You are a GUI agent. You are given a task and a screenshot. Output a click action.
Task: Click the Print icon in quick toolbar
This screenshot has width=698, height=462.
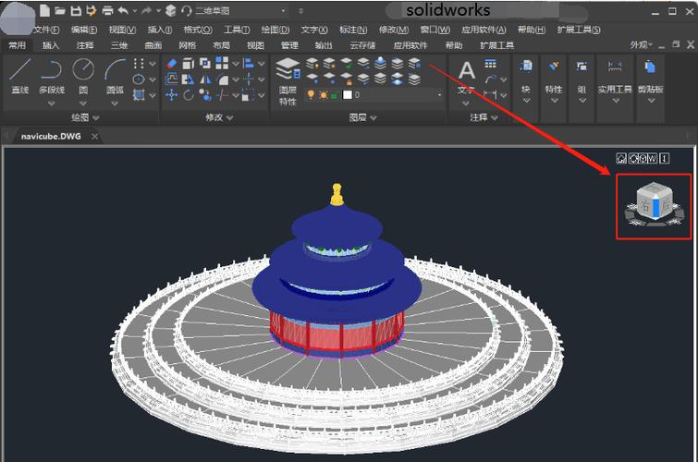tap(107, 11)
